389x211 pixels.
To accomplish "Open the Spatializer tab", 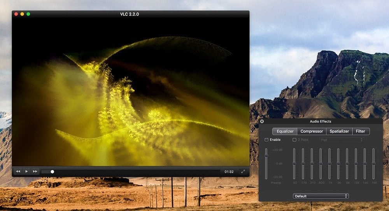I will click(339, 131).
